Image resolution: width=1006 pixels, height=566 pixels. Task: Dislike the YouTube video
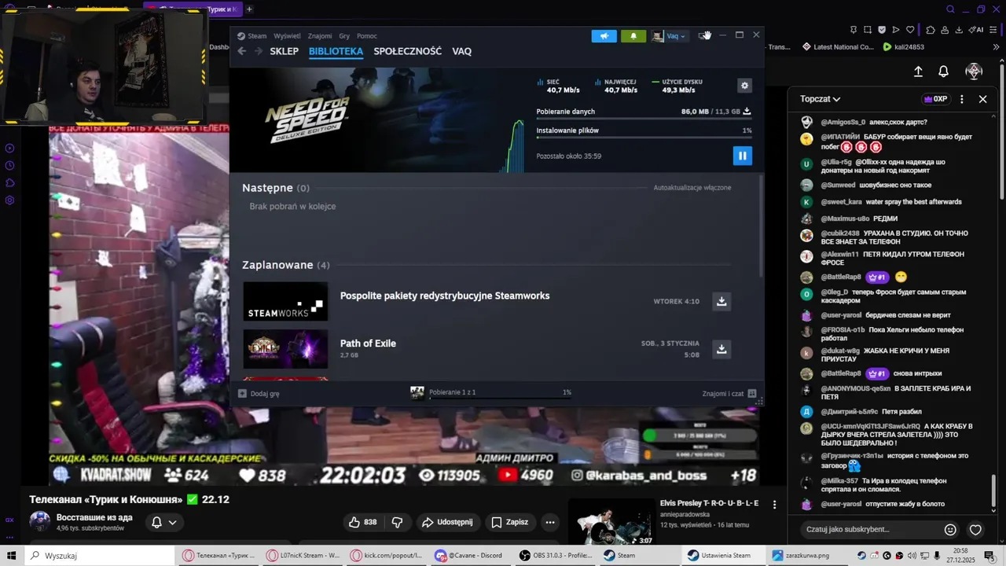(398, 522)
